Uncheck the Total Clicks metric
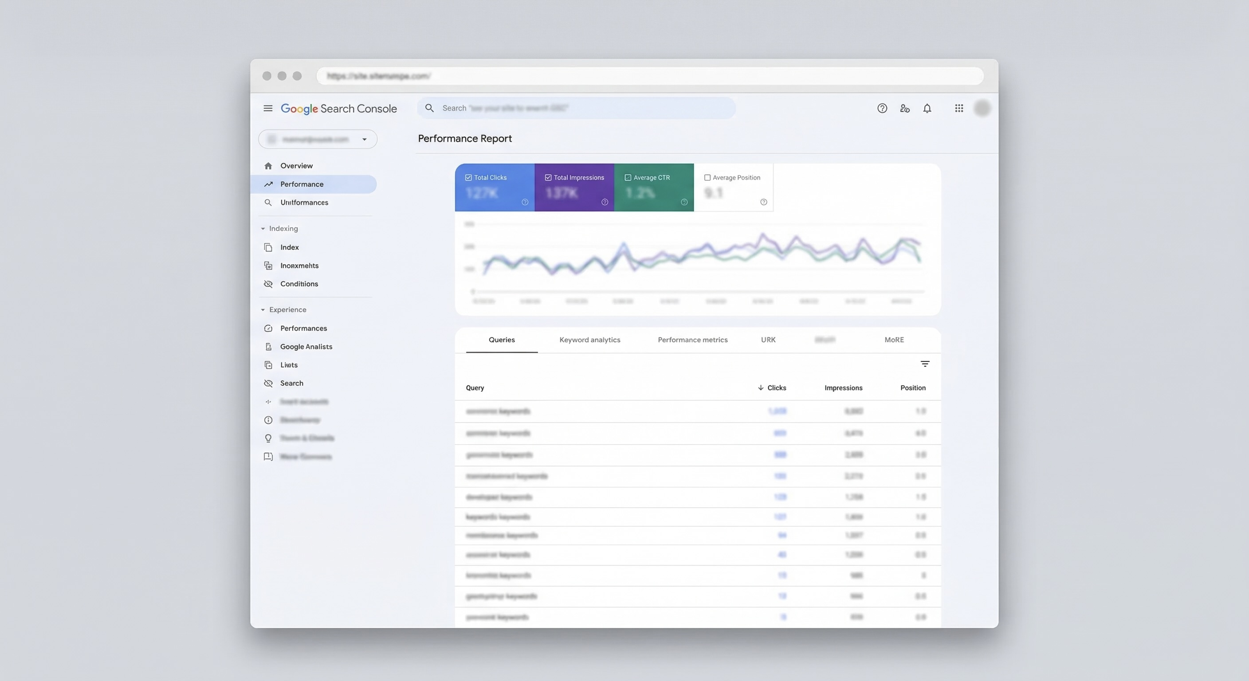 click(468, 177)
